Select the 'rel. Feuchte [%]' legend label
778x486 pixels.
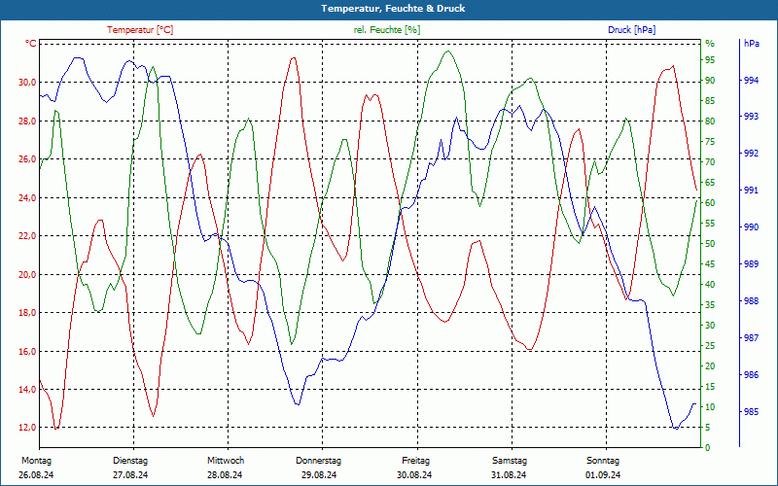pyautogui.click(x=386, y=30)
